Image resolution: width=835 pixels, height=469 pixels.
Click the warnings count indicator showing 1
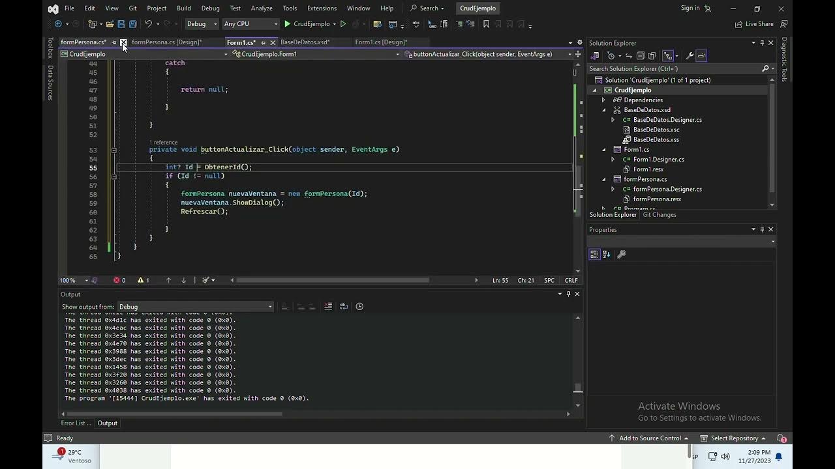coord(144,280)
